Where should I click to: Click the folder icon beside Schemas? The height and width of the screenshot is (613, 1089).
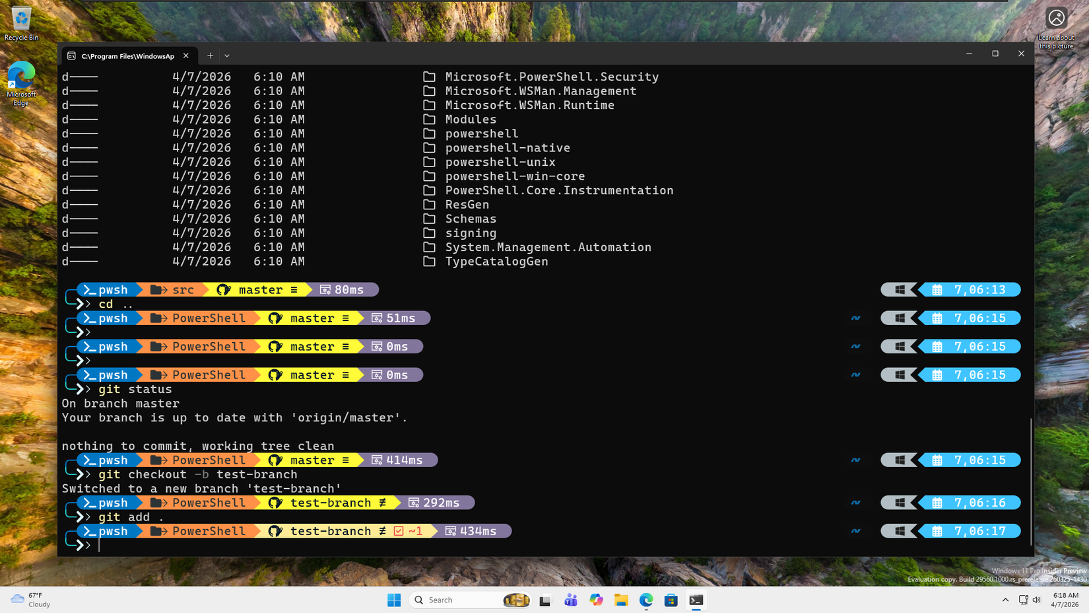(429, 219)
